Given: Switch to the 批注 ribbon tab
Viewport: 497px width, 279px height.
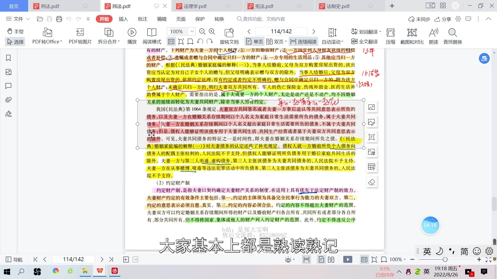Looking at the screenshot, I should click(x=142, y=19).
